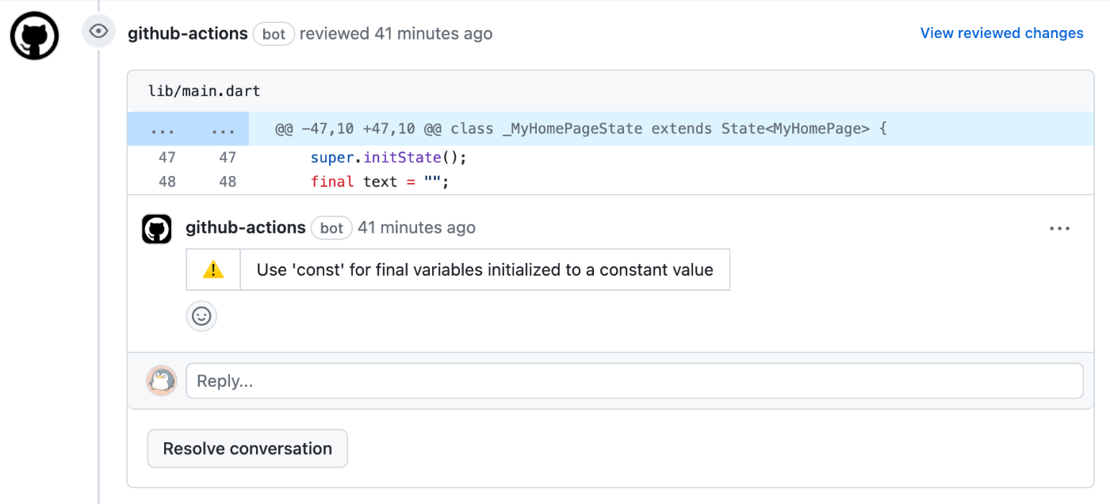This screenshot has width=1110, height=504.
Task: Expand diff via right gutter dots
Action: tap(224, 129)
